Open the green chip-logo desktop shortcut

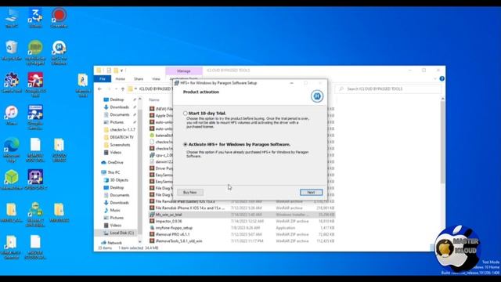pos(35,52)
